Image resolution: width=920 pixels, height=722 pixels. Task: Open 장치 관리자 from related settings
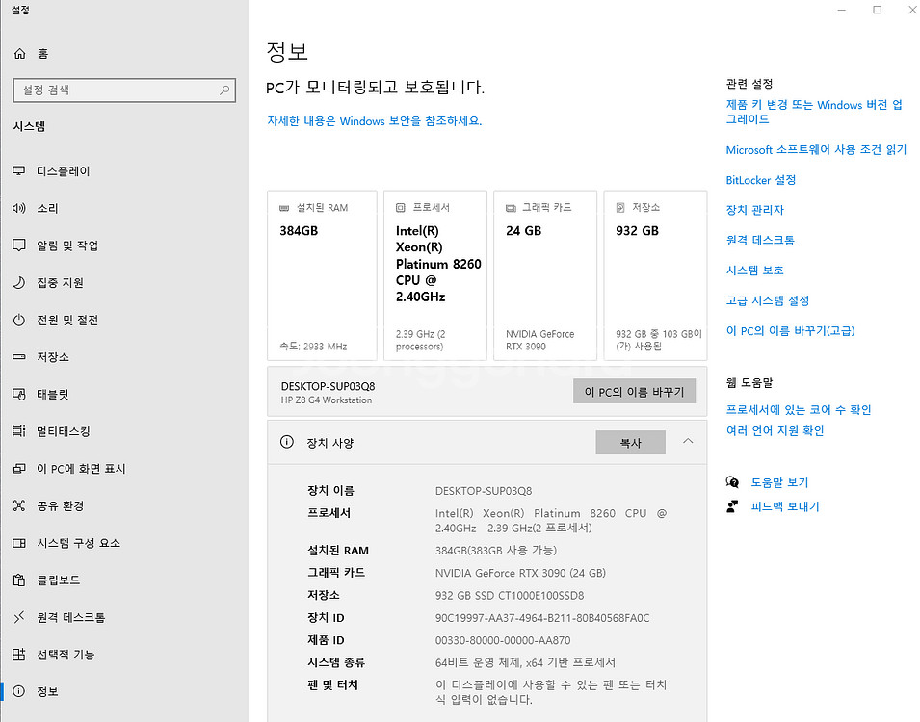click(x=756, y=210)
